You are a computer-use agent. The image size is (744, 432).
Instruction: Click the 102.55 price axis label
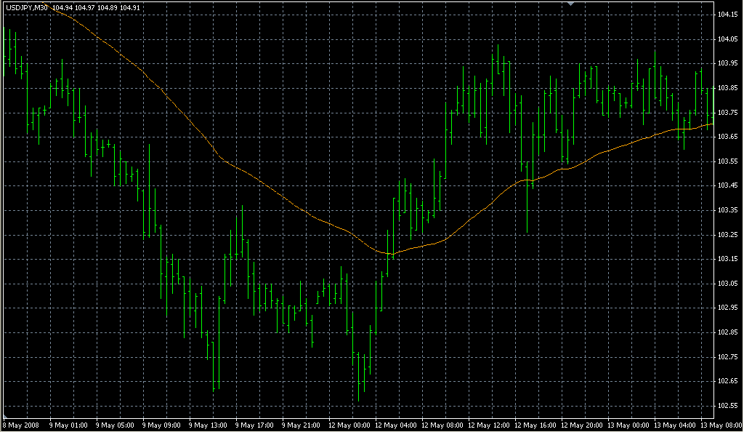coord(727,406)
